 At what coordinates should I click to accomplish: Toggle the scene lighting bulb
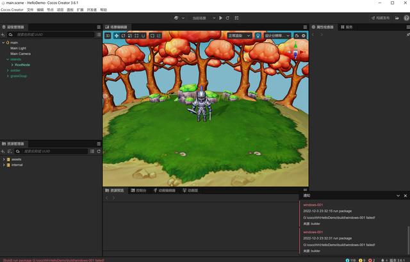[x=258, y=36]
